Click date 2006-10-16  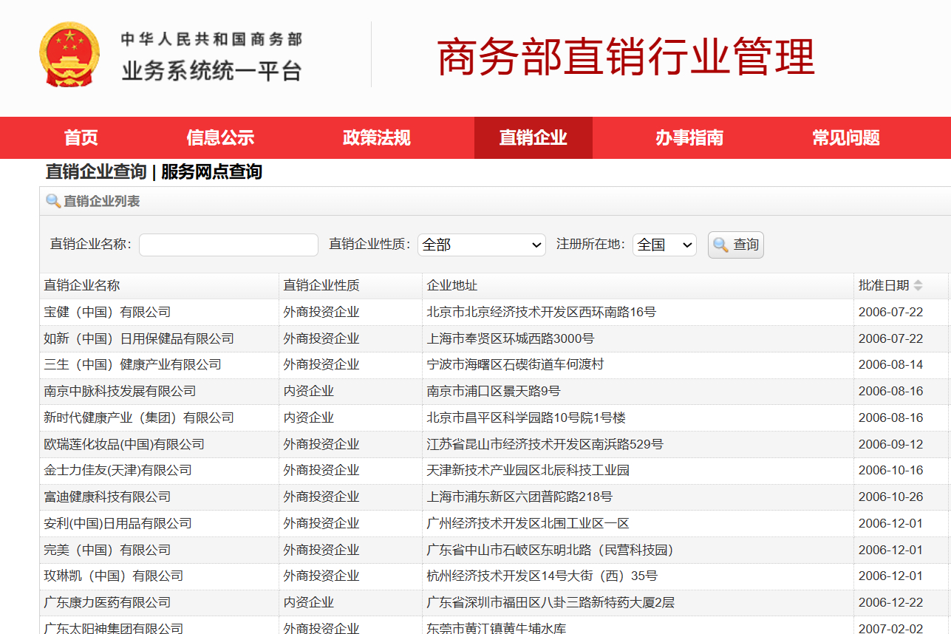click(890, 470)
